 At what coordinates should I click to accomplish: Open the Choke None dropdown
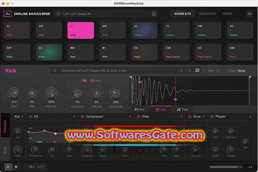[242, 71]
